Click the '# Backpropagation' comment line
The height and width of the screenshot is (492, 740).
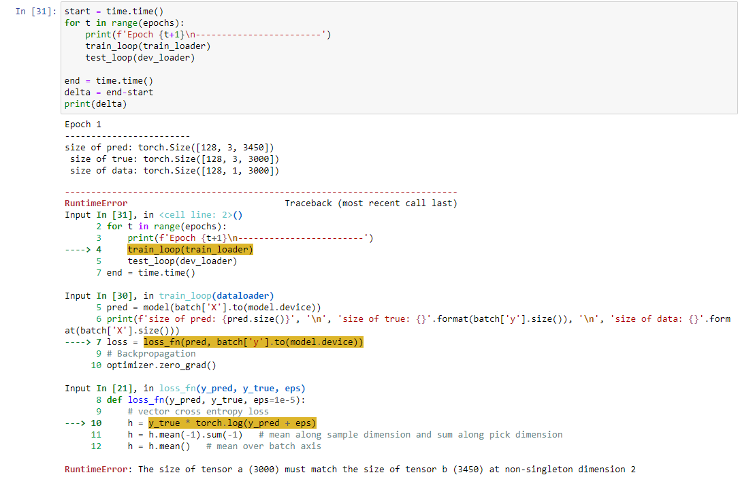tap(151, 354)
